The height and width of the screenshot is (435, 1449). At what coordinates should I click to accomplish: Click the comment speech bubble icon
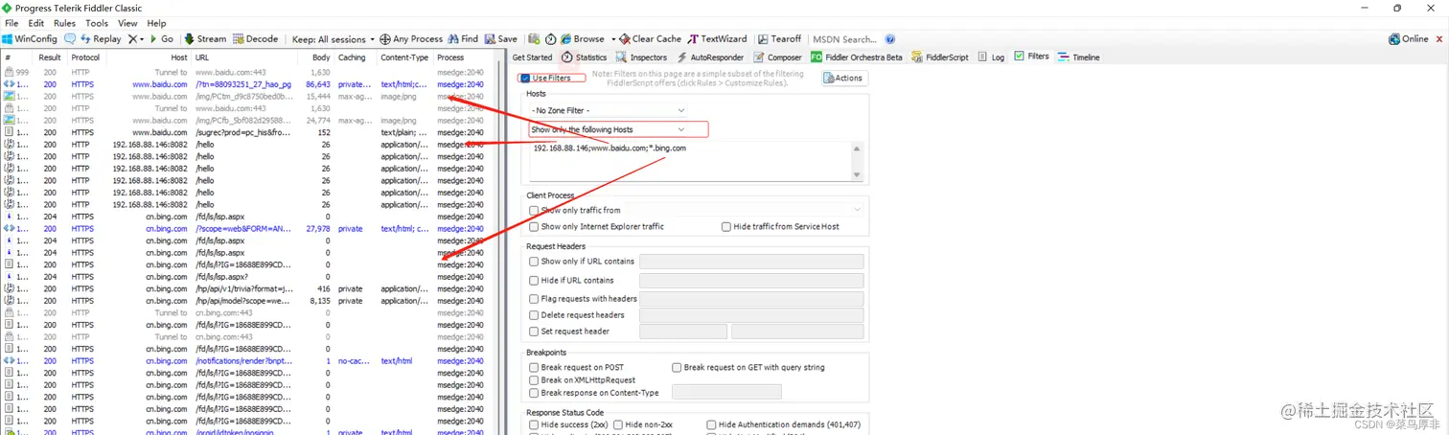click(x=70, y=39)
